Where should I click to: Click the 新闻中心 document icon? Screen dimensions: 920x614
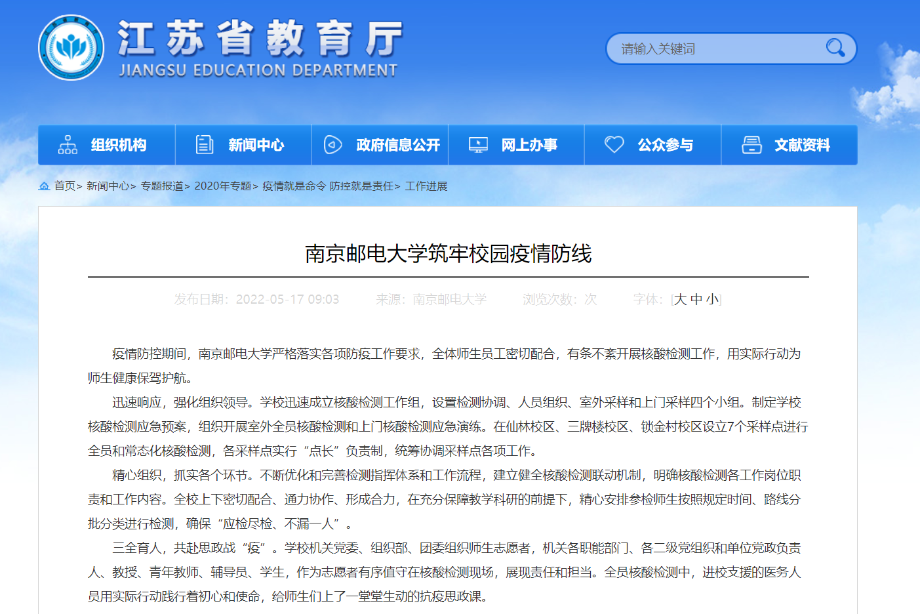coord(205,144)
